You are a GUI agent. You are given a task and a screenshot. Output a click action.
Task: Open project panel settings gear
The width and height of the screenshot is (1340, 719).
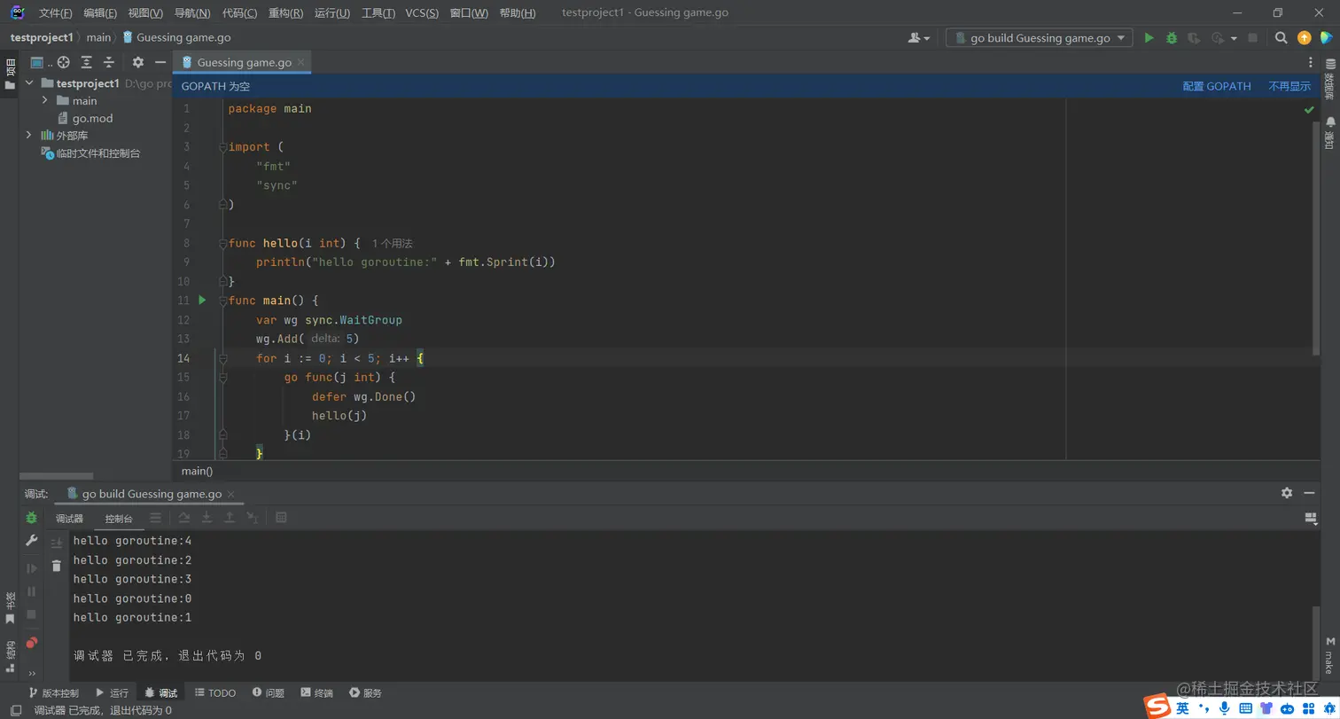(x=137, y=62)
